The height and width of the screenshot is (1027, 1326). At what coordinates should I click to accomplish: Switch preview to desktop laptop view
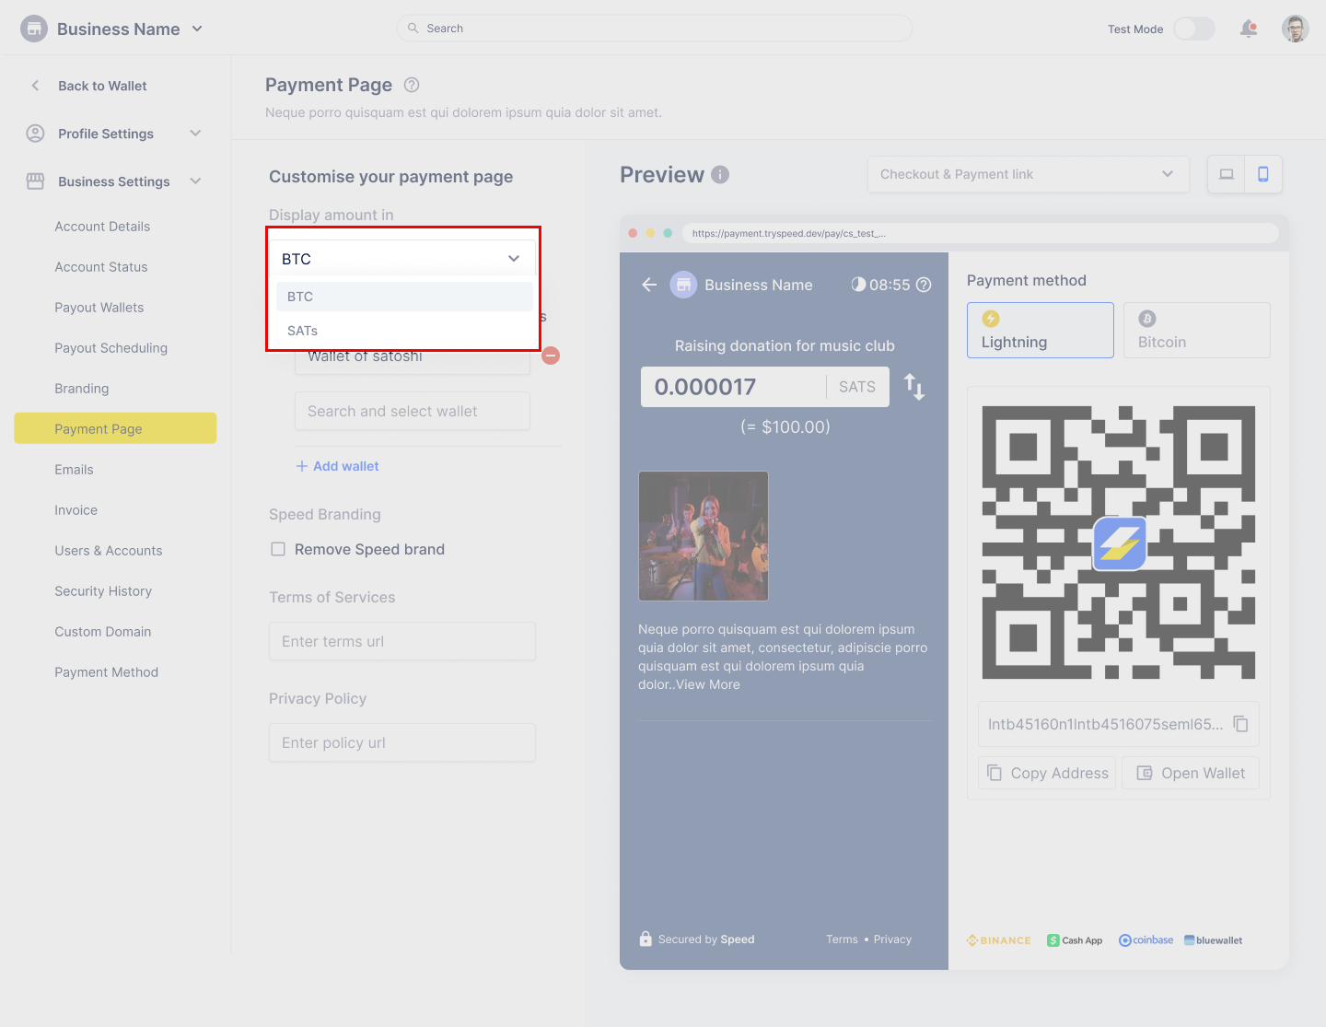click(x=1227, y=174)
